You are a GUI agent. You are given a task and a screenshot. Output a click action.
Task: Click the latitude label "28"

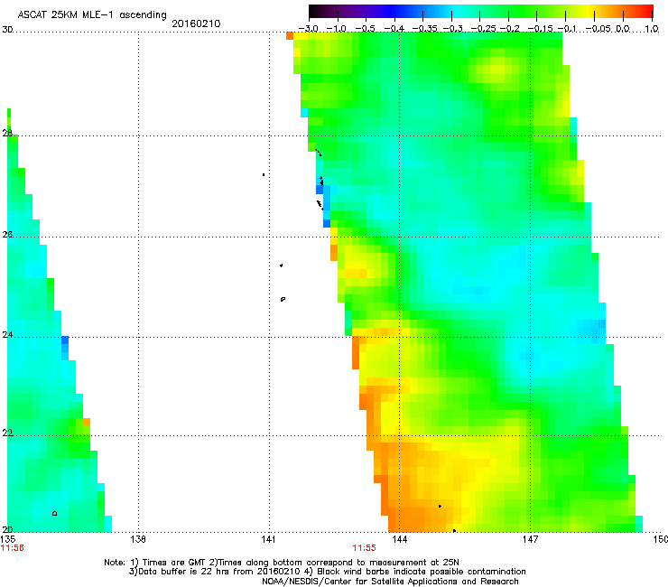[7, 133]
